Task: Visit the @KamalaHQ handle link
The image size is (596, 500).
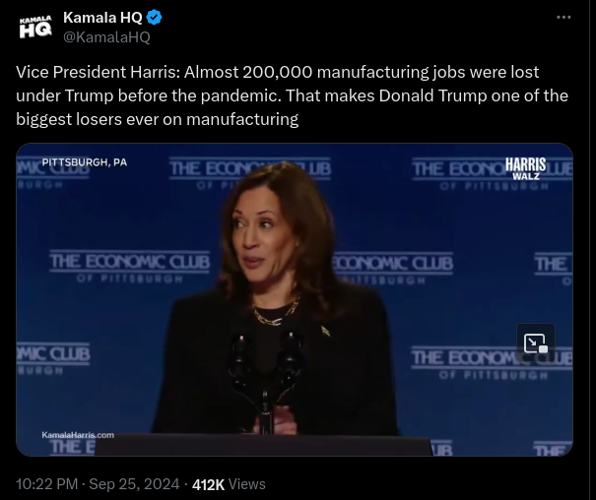Action: coord(106,37)
